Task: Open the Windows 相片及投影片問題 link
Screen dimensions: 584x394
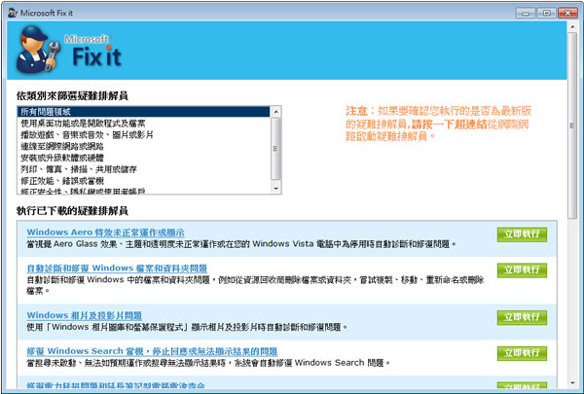Action: [x=82, y=315]
